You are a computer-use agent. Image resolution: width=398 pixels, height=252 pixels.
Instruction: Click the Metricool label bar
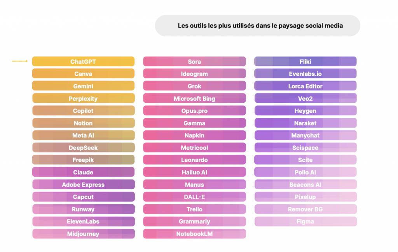(194, 148)
